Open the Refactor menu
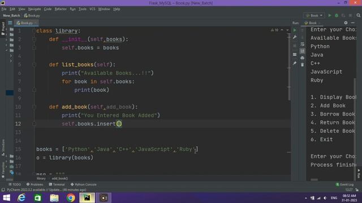Image resolution: width=362 pixels, height=203 pixels. coord(61,9)
